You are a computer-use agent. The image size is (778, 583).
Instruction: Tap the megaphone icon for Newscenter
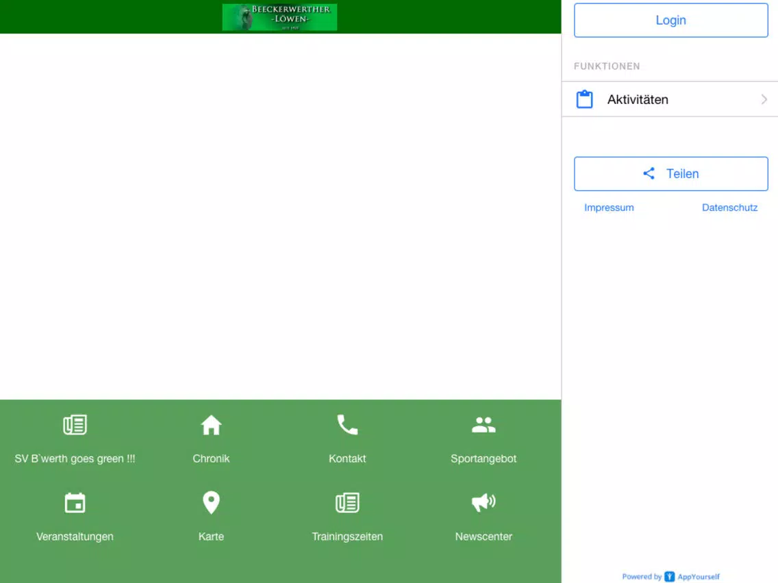tap(484, 503)
